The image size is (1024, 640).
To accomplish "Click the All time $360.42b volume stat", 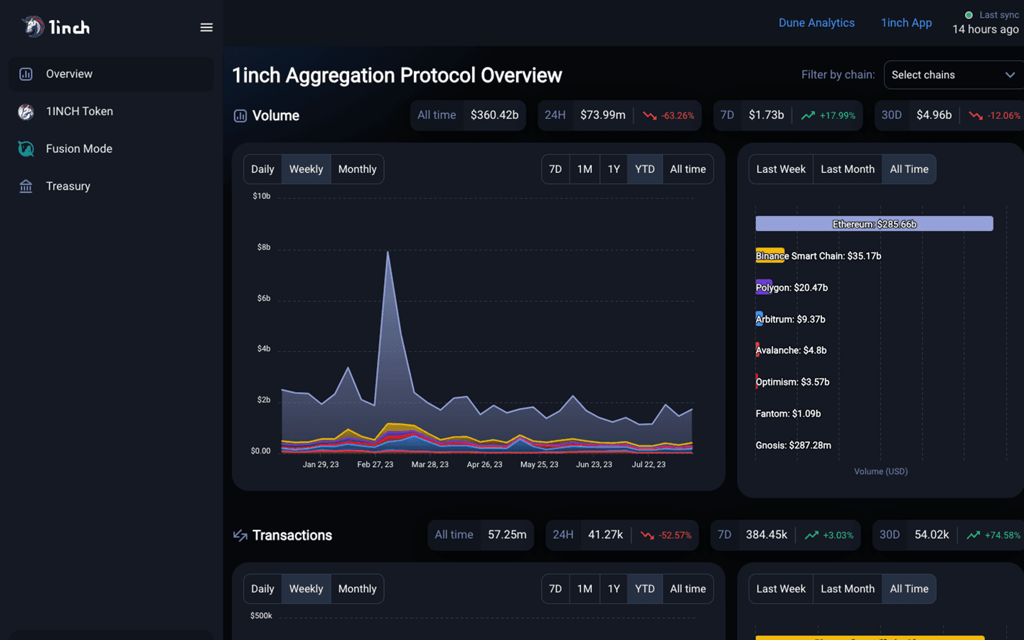I will [x=468, y=115].
